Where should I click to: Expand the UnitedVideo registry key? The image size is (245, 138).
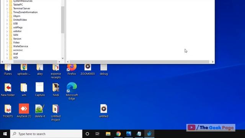coord(7,20)
